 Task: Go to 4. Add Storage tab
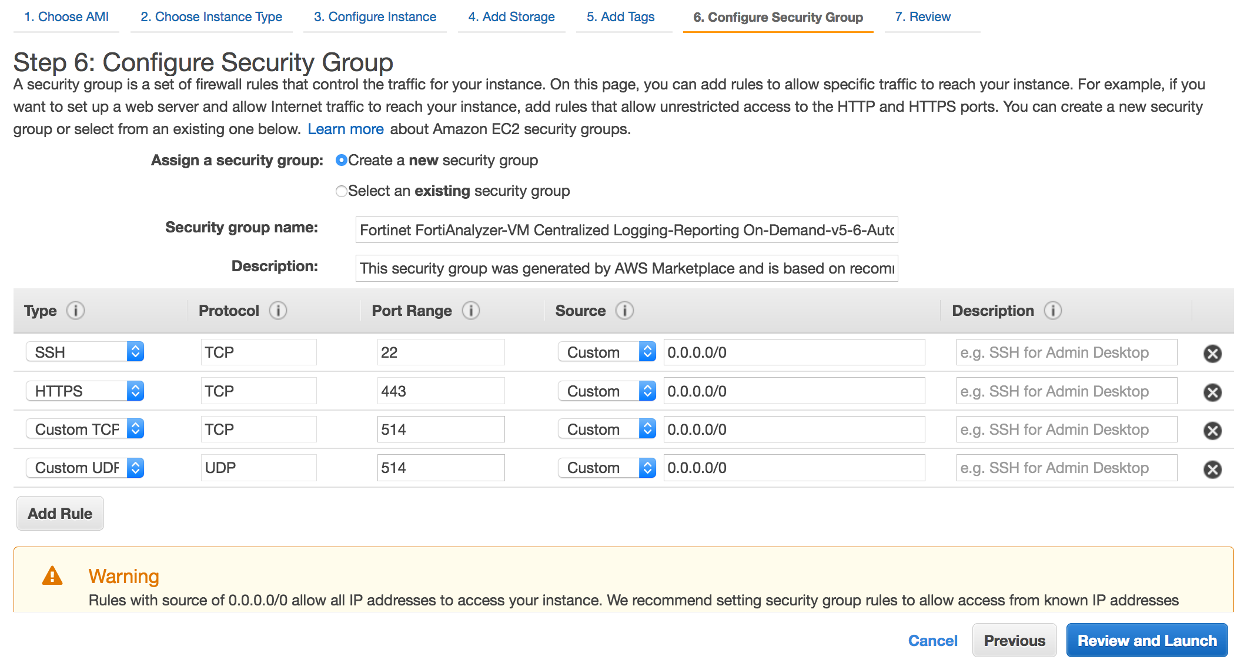[511, 17]
